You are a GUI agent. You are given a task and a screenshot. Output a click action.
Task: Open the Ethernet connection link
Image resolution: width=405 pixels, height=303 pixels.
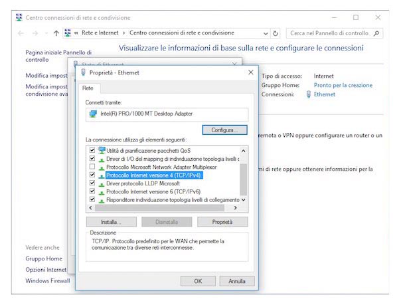tap(325, 94)
